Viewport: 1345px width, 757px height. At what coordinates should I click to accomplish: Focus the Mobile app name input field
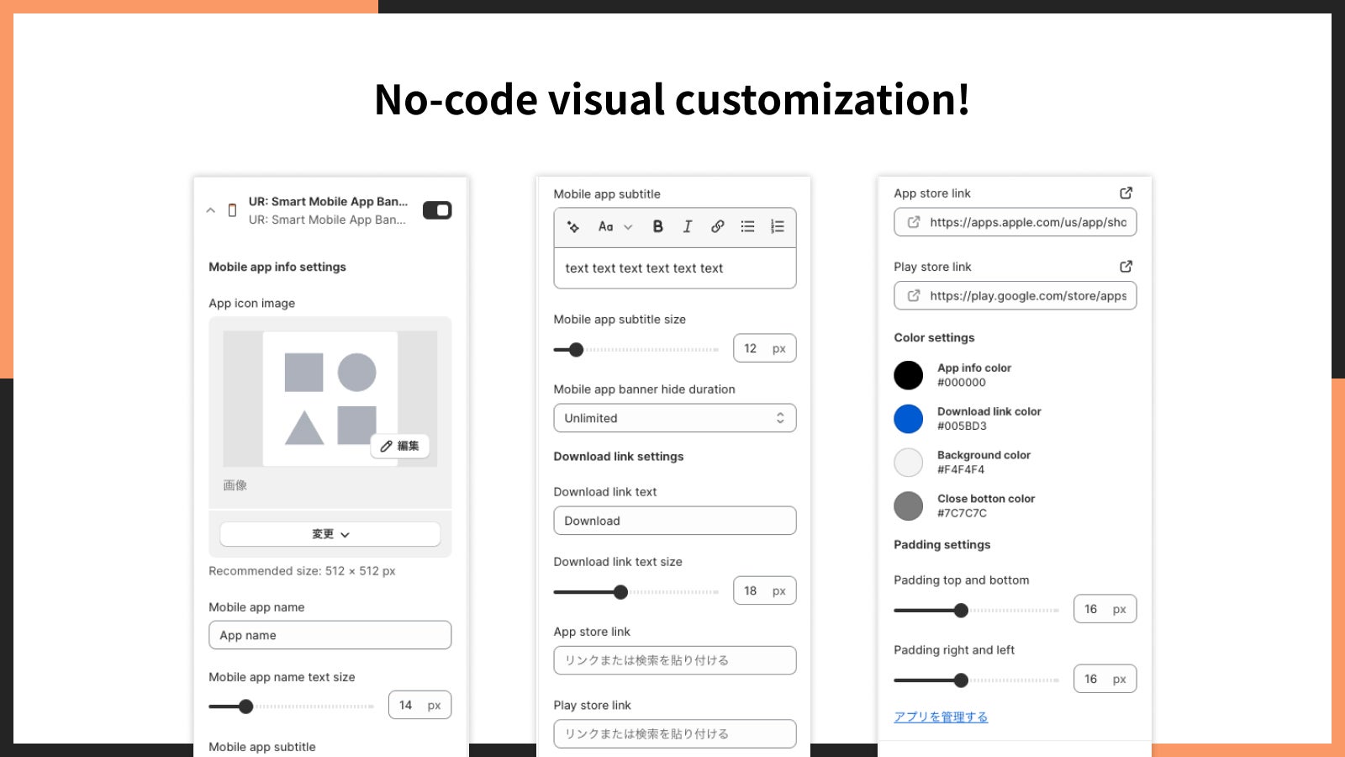tap(330, 635)
